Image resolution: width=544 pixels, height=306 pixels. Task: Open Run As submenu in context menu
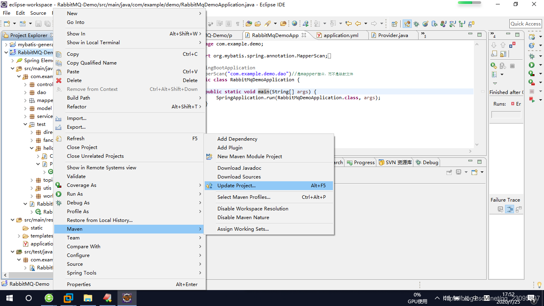(129, 194)
